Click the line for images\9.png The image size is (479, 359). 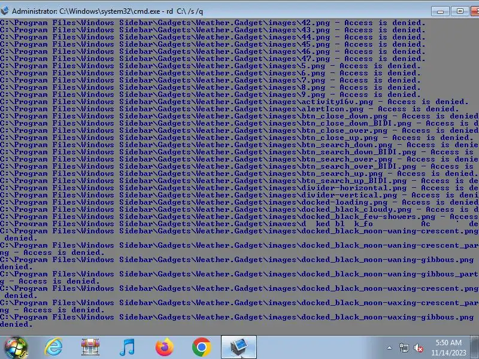pos(211,95)
